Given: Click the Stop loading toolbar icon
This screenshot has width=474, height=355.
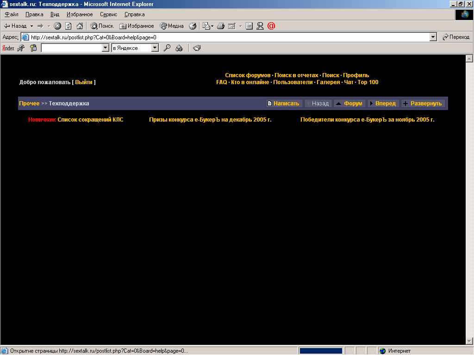Looking at the screenshot, I should pyautogui.click(x=57, y=26).
